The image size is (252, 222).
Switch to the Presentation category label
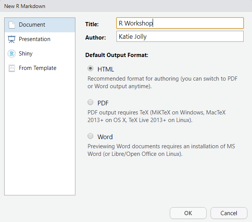[x=35, y=39]
